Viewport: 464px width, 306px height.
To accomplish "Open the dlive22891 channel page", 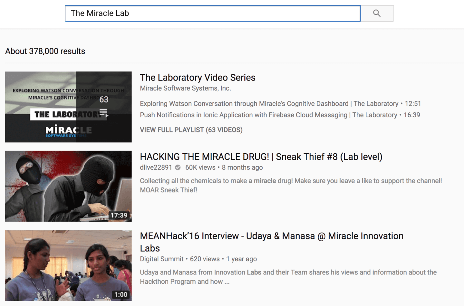I will (156, 167).
